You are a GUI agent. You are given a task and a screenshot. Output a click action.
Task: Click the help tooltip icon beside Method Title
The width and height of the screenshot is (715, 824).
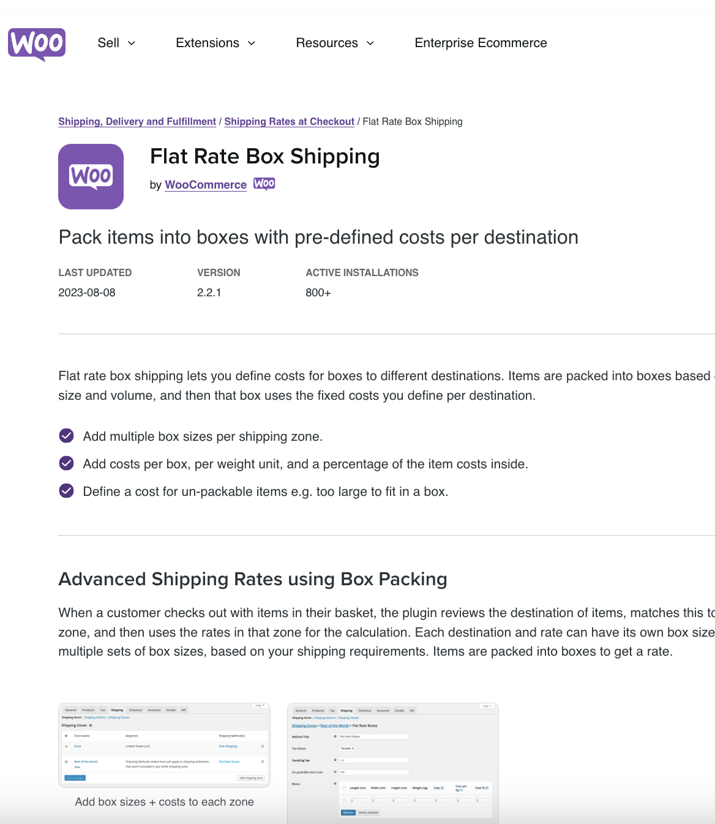pos(335,736)
